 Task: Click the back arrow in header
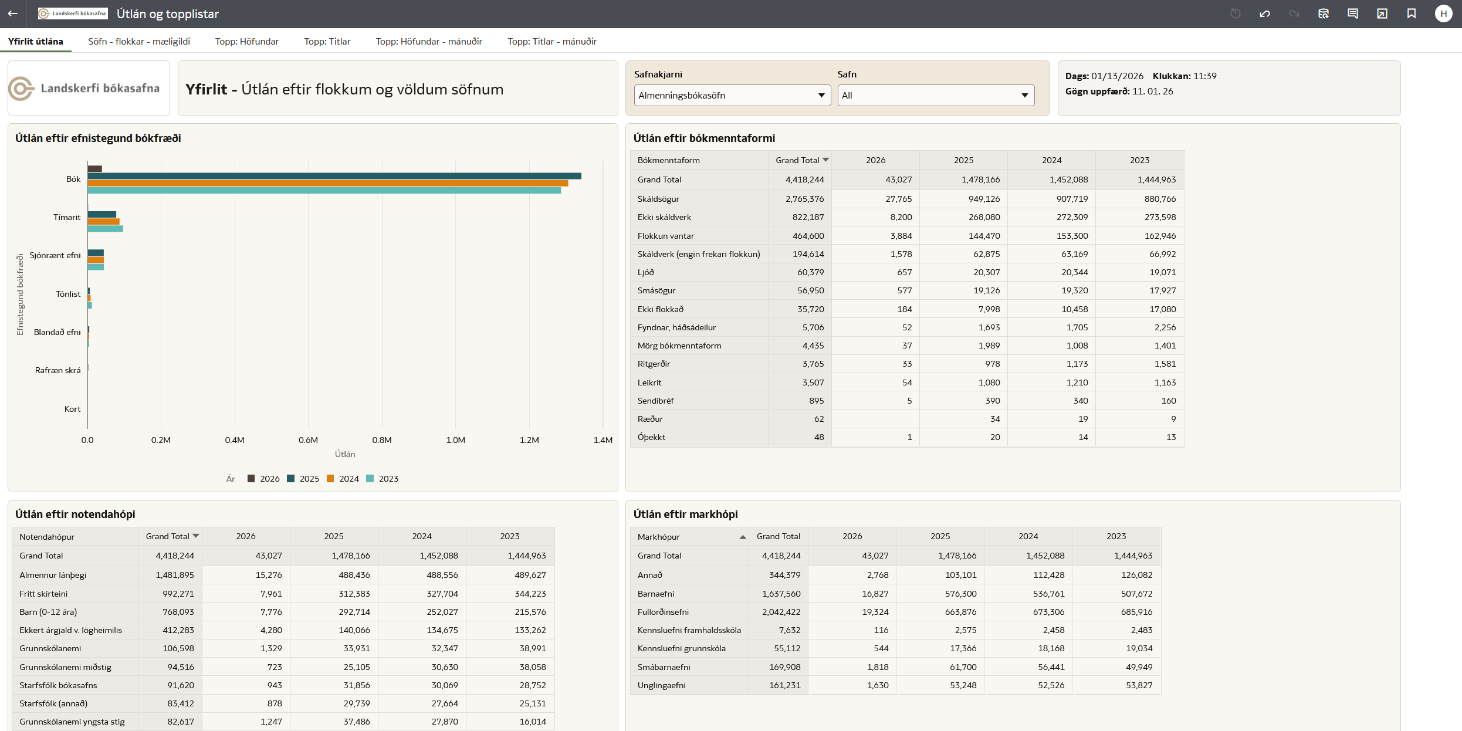12,13
